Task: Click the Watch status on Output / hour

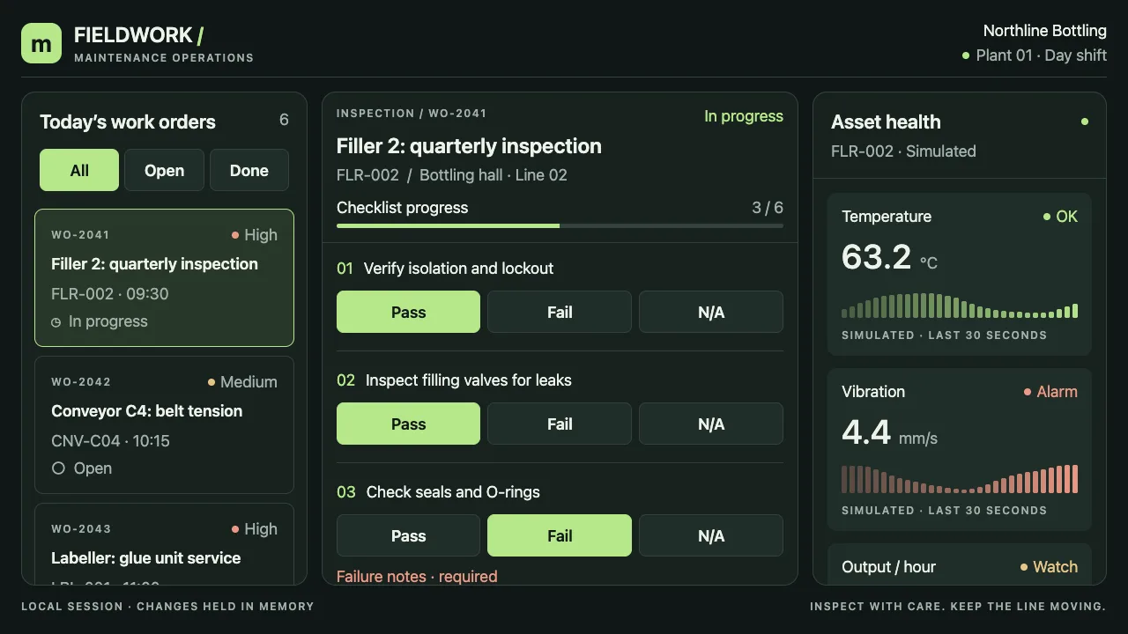Action: 1049,567
